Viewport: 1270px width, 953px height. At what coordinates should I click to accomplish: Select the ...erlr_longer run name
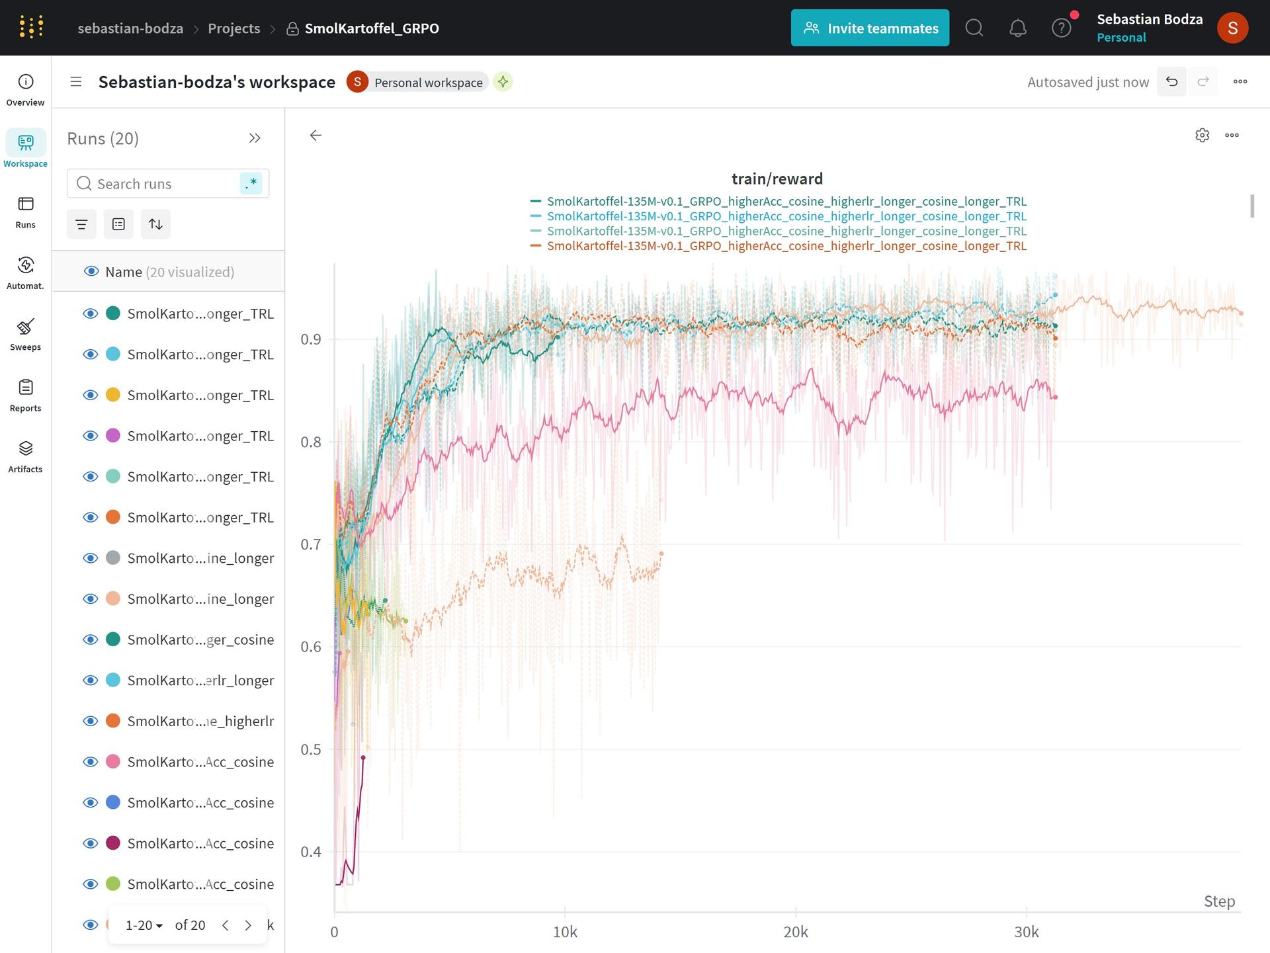pyautogui.click(x=200, y=681)
